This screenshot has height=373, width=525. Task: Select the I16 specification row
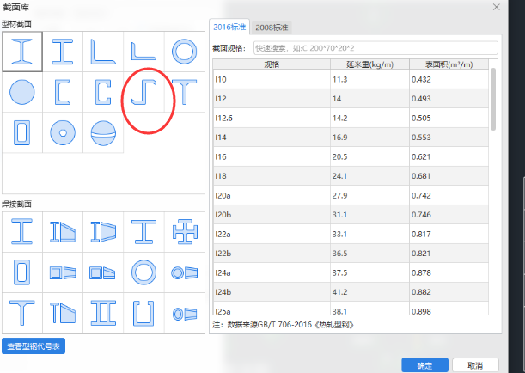[351, 156]
